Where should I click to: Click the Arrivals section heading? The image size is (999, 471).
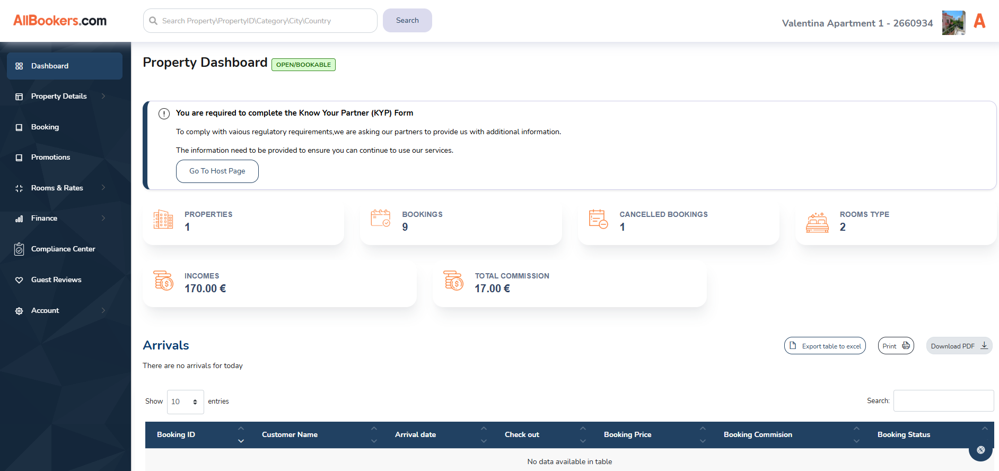[166, 345]
